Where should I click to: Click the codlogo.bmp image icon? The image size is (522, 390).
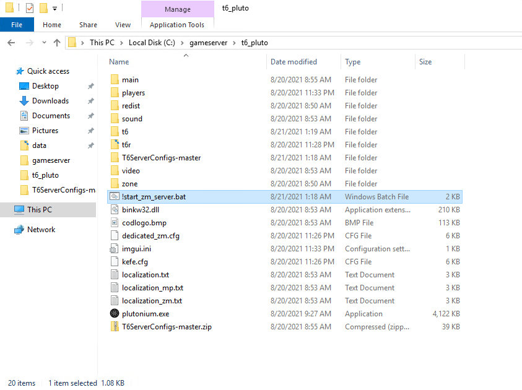click(114, 223)
